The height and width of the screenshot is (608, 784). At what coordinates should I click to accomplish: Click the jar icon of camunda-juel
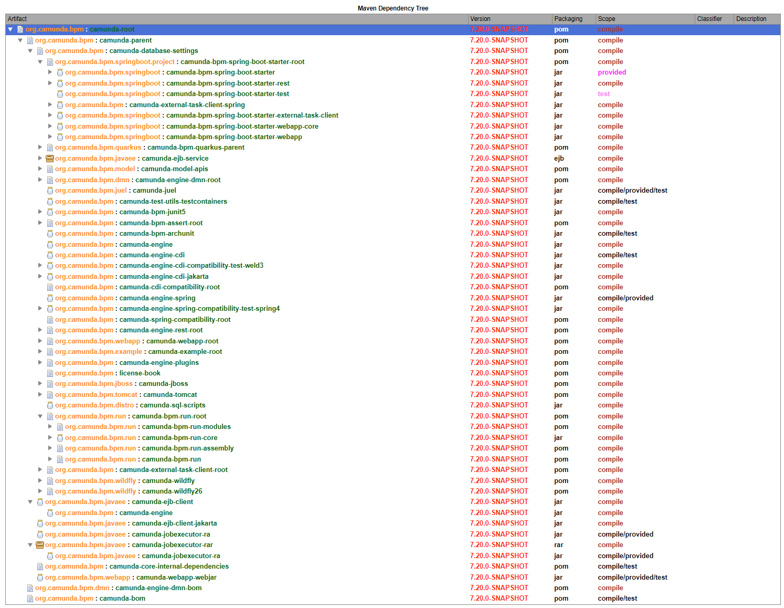coord(50,191)
